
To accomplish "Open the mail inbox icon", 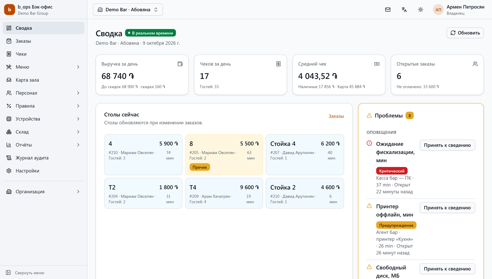I will point(388,10).
